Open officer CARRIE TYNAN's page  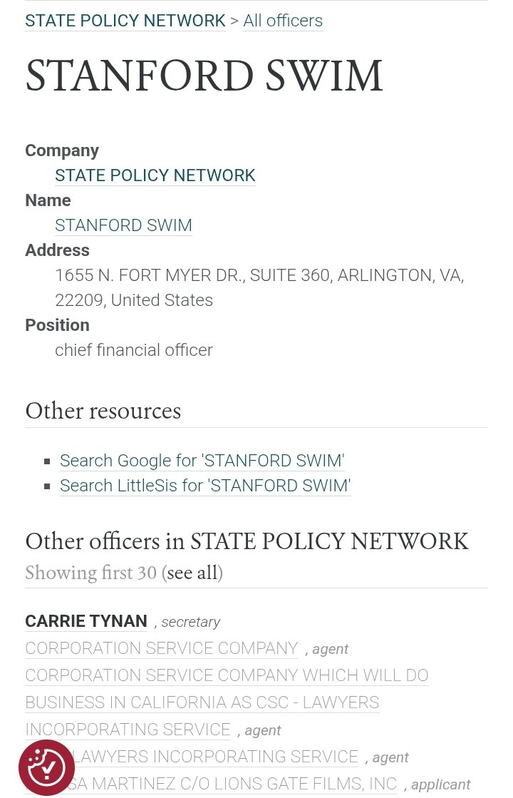click(x=86, y=621)
